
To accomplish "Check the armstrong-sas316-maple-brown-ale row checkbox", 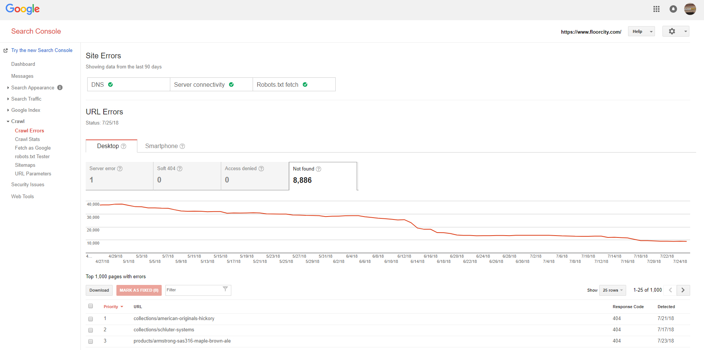I will (x=91, y=341).
